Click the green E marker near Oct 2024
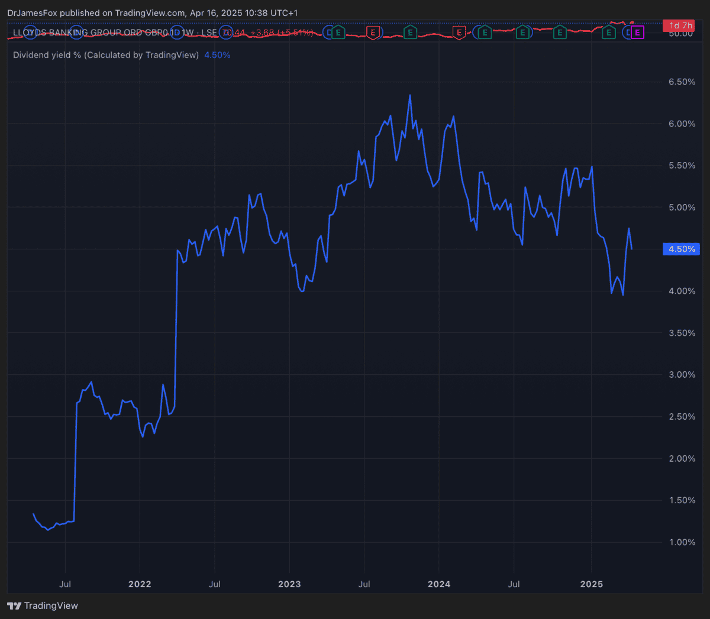 [x=560, y=33]
